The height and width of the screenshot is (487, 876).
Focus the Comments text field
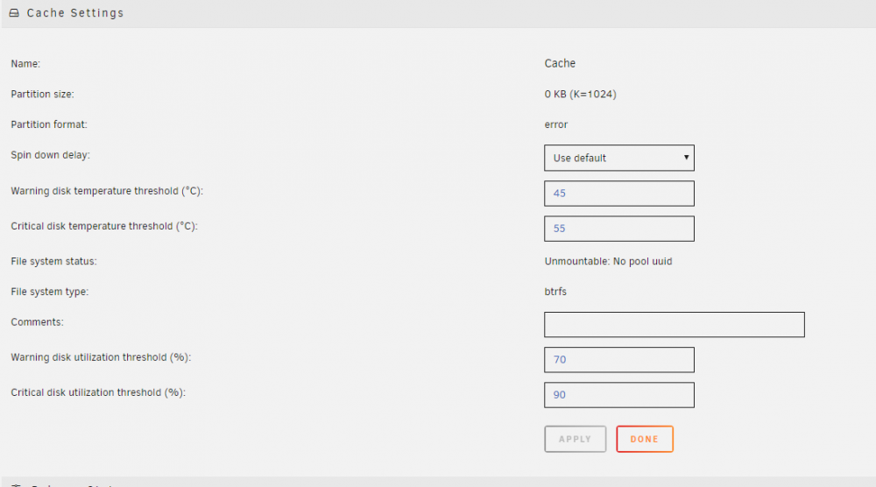tap(675, 324)
